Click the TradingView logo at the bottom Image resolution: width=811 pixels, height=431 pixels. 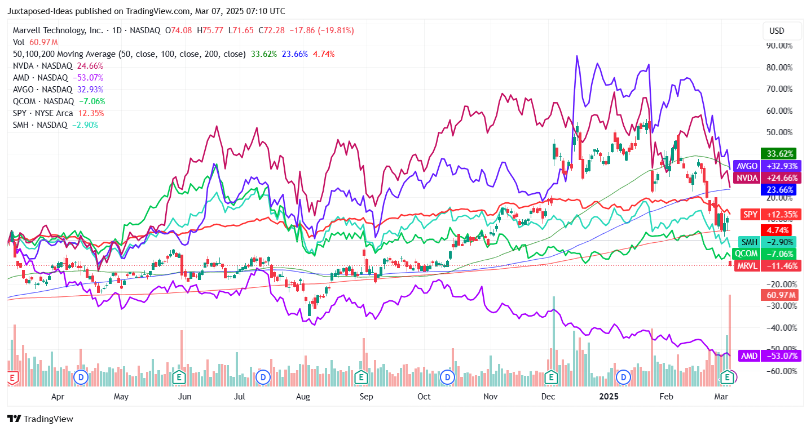point(40,419)
